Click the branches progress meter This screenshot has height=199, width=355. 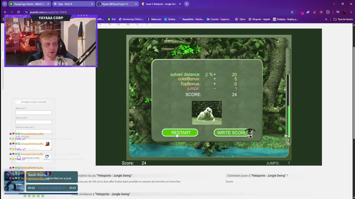pyautogui.click(x=288, y=106)
